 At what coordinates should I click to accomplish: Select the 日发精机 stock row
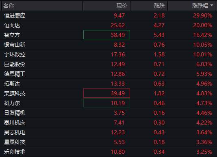[x=108, y=113]
